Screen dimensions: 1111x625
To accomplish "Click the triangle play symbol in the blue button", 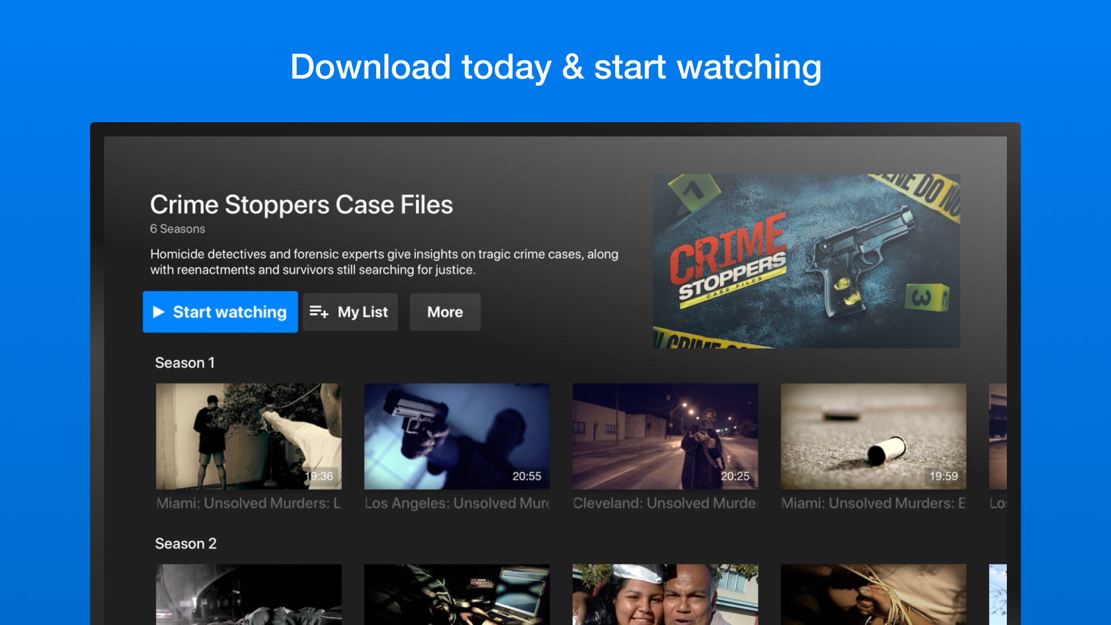I will pyautogui.click(x=159, y=312).
